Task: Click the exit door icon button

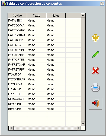Action: pyautogui.click(x=95, y=104)
